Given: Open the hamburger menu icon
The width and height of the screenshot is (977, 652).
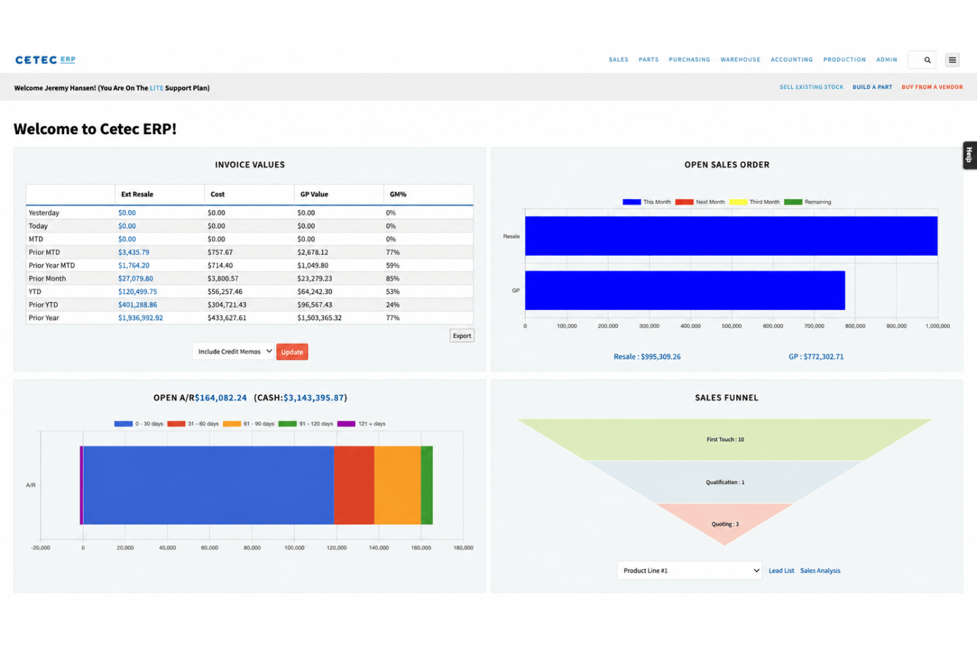Looking at the screenshot, I should point(952,60).
